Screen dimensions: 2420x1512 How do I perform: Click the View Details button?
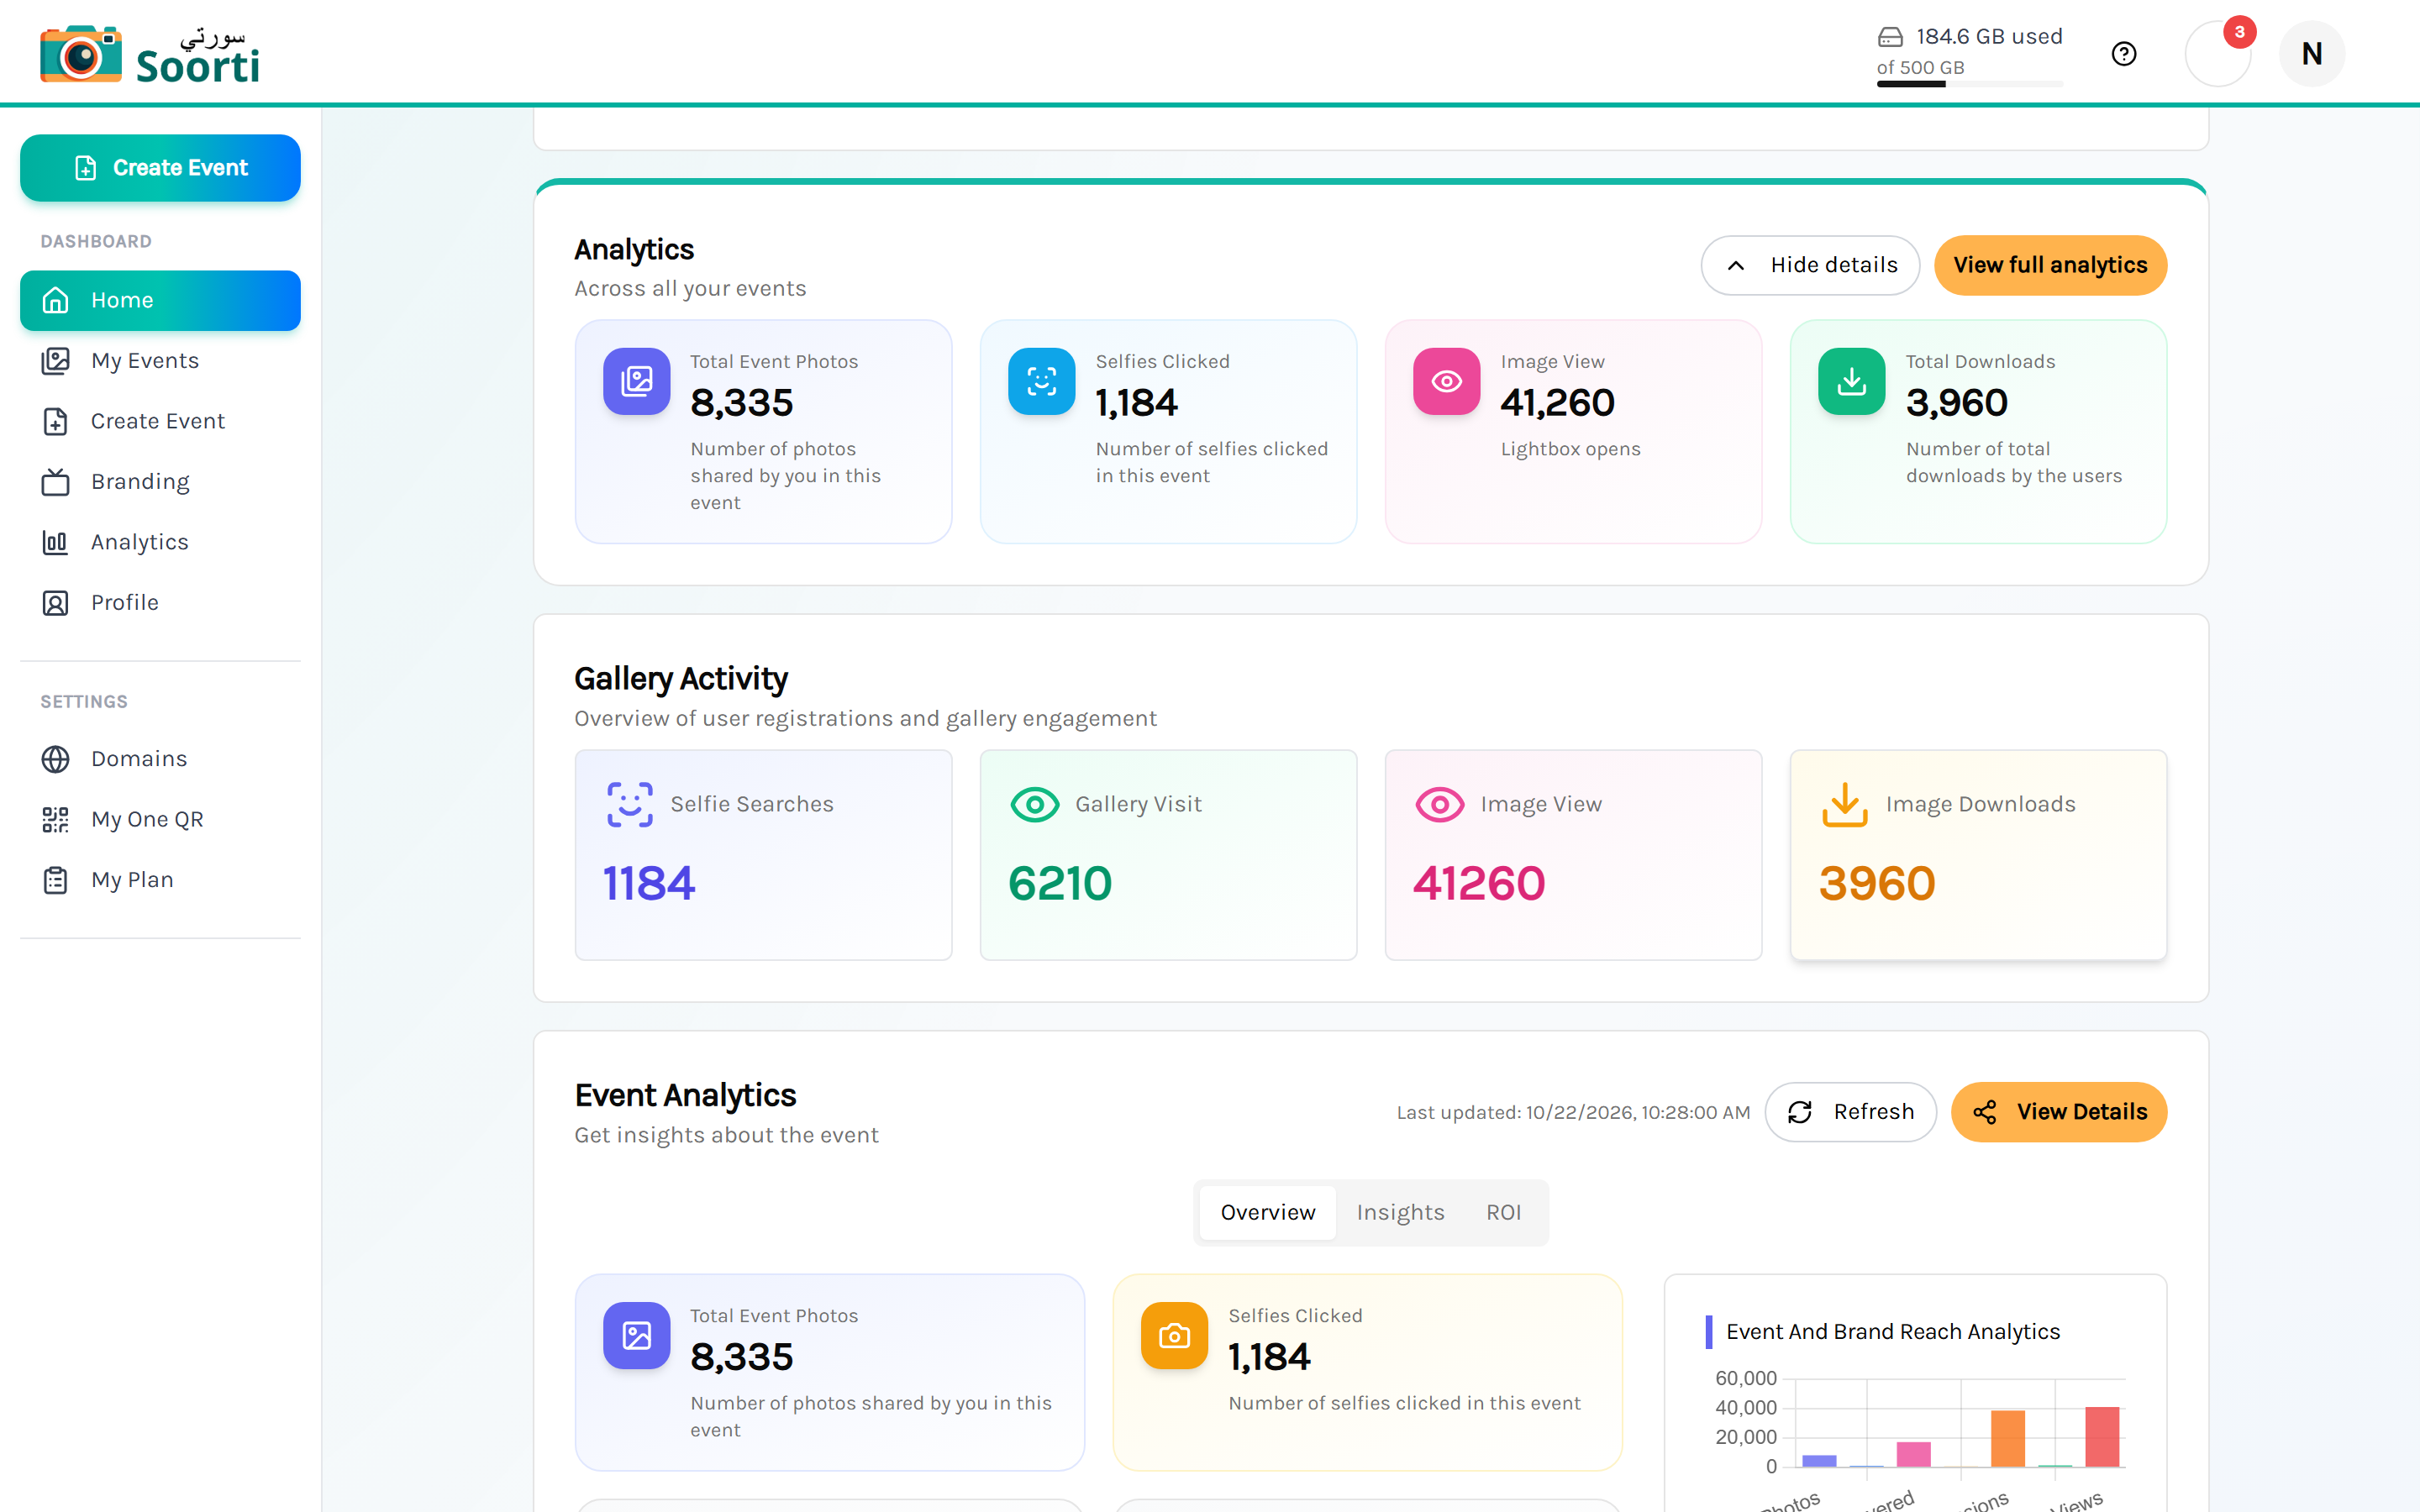coord(2059,1112)
